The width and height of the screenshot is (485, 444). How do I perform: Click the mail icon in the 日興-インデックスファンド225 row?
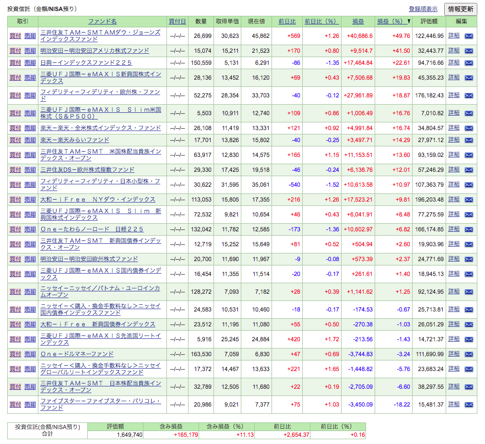(469, 63)
